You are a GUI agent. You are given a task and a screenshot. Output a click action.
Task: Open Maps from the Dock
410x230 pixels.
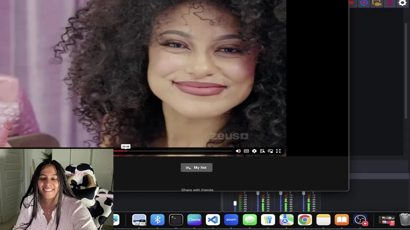[286, 220]
